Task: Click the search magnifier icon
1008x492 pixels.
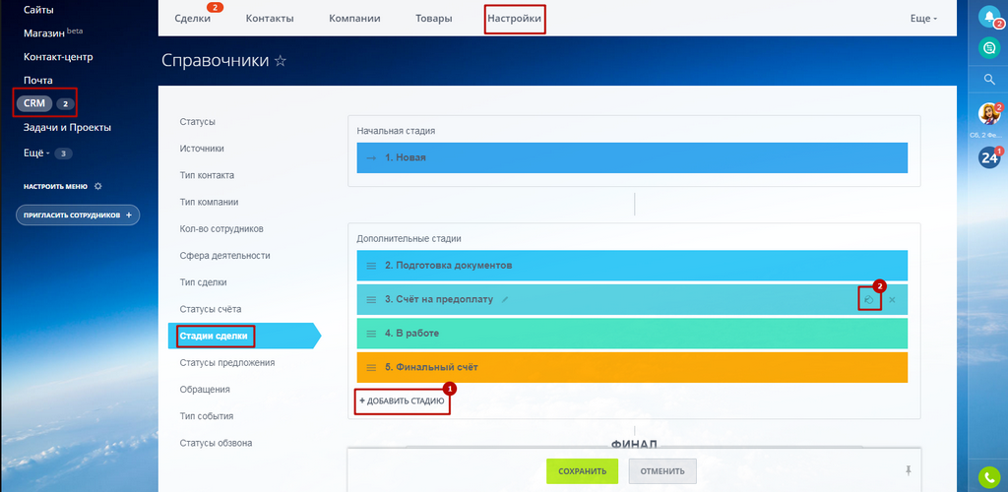Action: (990, 79)
